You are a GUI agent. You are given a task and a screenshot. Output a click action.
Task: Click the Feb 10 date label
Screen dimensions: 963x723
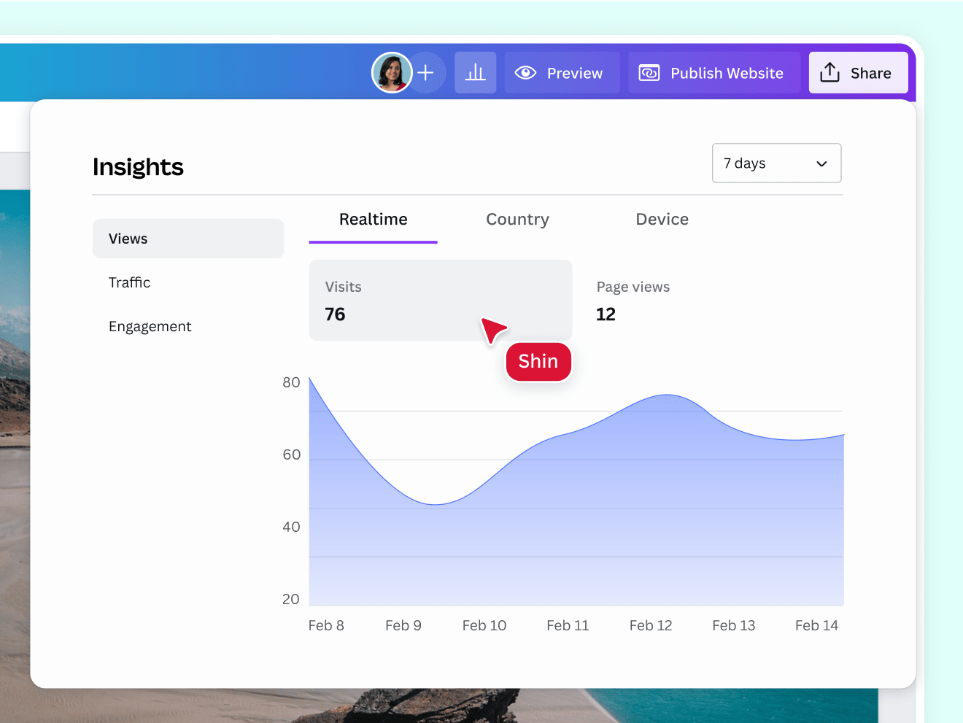(x=484, y=625)
